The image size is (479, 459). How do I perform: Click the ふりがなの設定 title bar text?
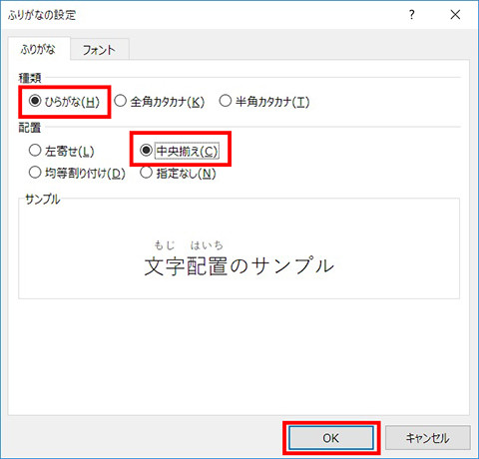pyautogui.click(x=42, y=15)
